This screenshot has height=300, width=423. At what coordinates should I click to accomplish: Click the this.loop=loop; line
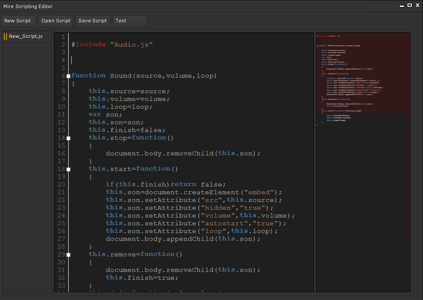click(120, 107)
